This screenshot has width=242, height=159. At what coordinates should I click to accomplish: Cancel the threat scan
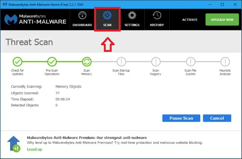217,118
